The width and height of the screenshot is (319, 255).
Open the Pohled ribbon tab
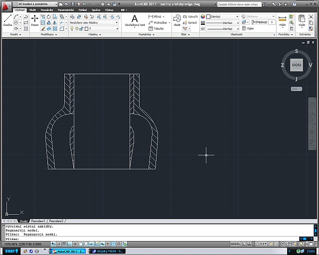83,10
